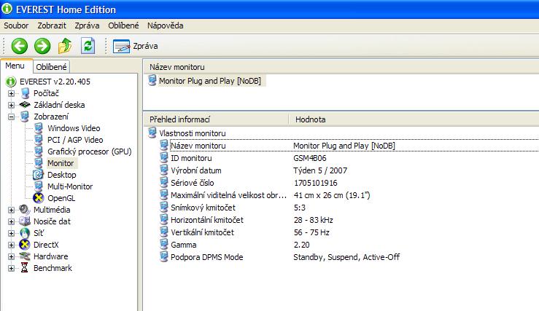Image resolution: width=539 pixels, height=311 pixels.
Task: Click the Zobrazení display icon in tree
Action: coord(25,117)
